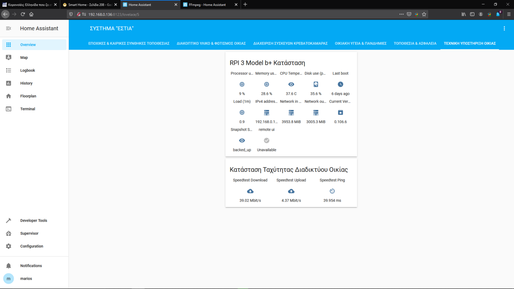Switch to FFmpeg - Home Assistant browser tab
The width and height of the screenshot is (514, 289).
[x=210, y=4]
